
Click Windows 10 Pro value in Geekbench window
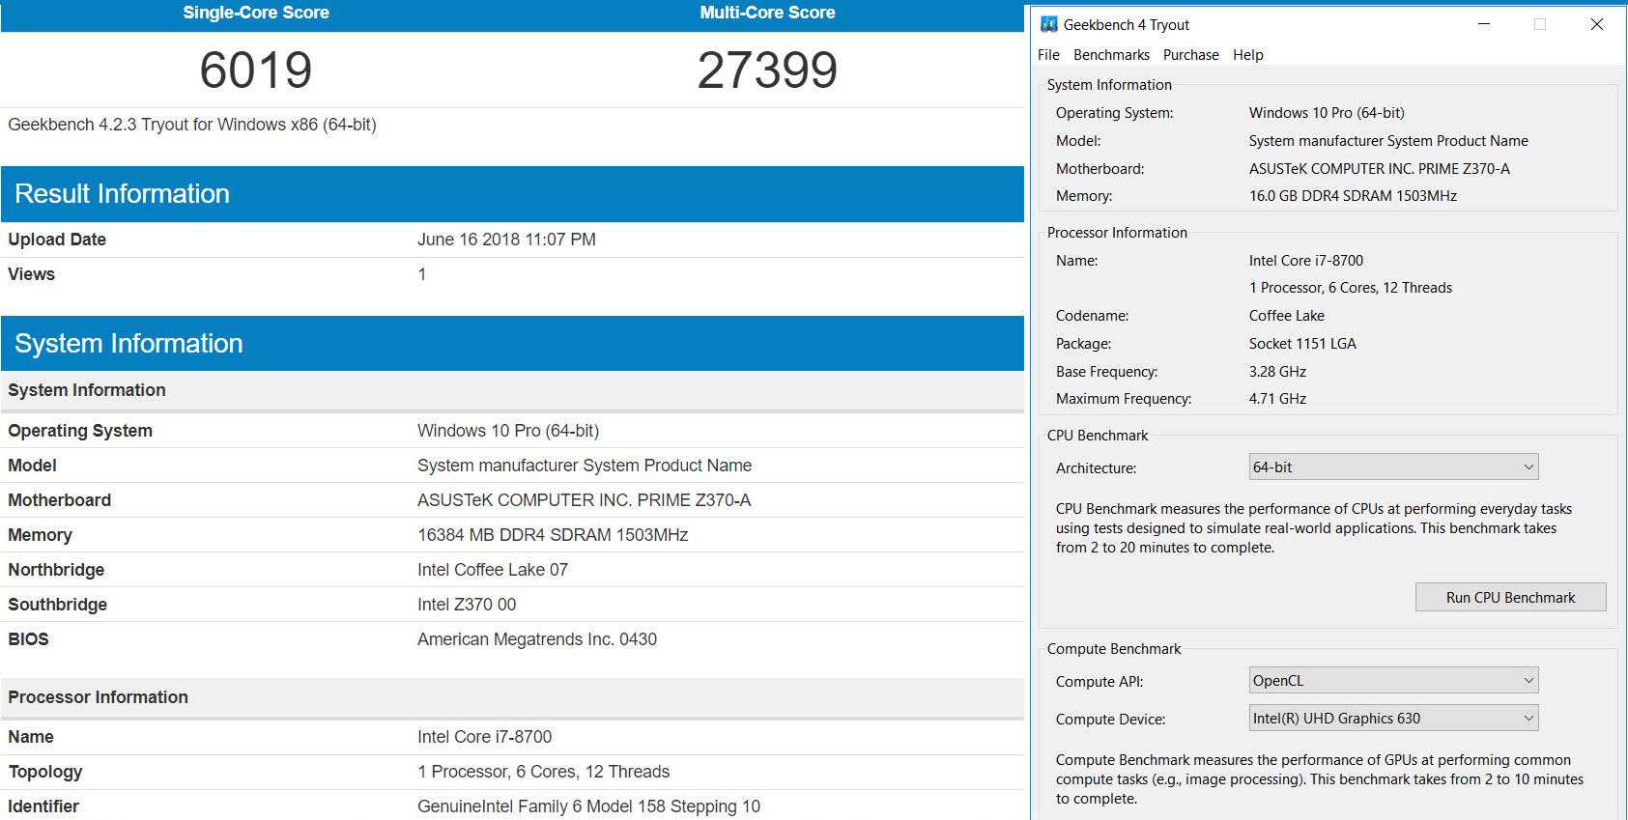click(1327, 113)
